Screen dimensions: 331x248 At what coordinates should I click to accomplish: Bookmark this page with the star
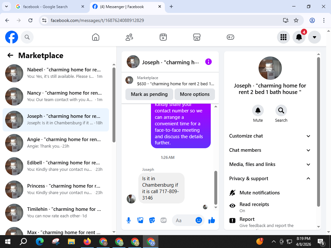coord(296,20)
